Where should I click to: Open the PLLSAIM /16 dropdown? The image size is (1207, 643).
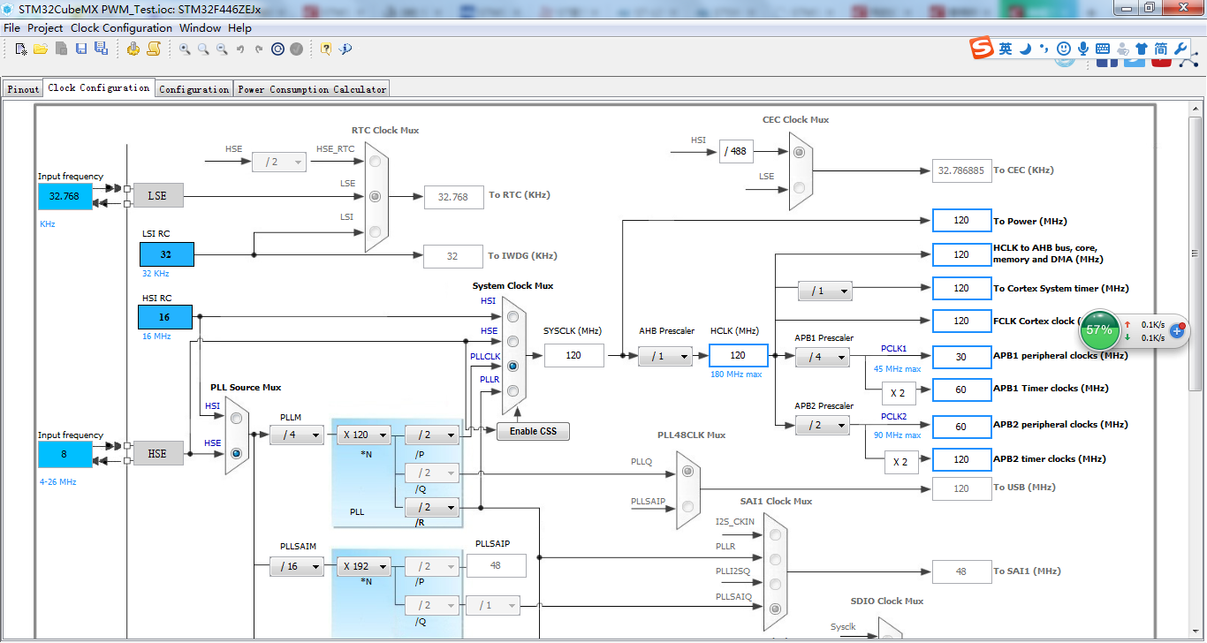click(297, 566)
